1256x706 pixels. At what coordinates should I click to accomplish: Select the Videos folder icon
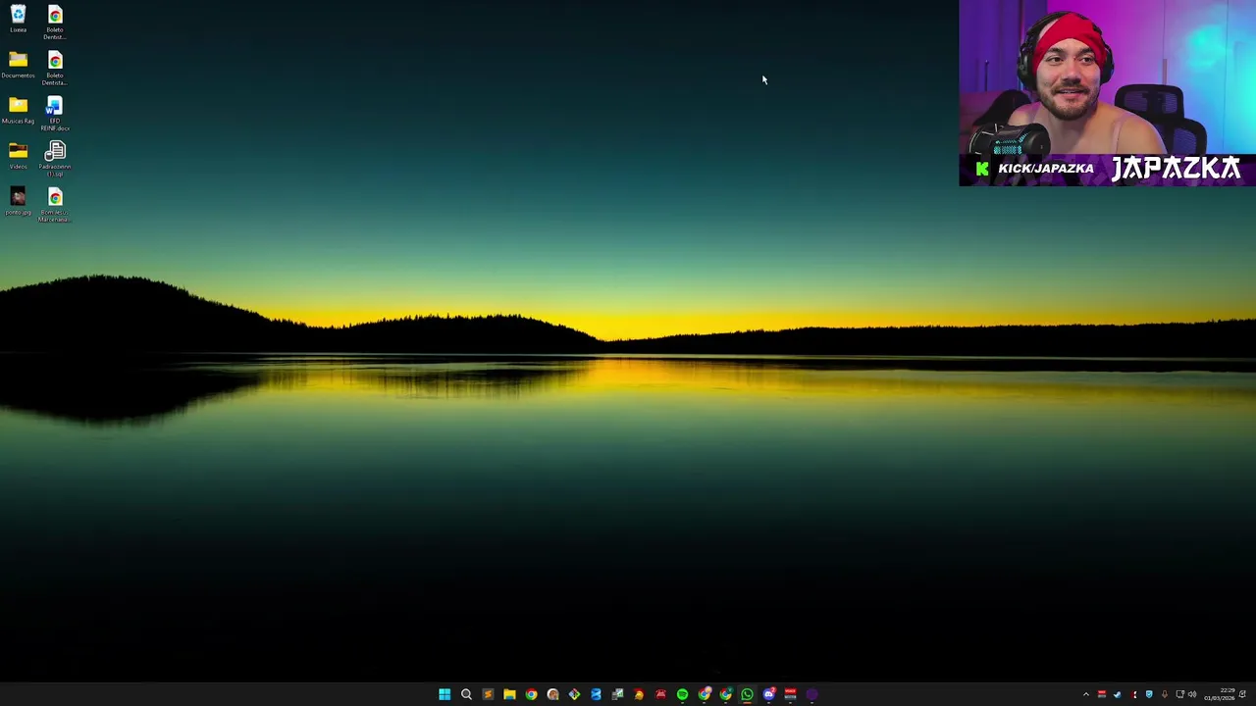coord(18,155)
